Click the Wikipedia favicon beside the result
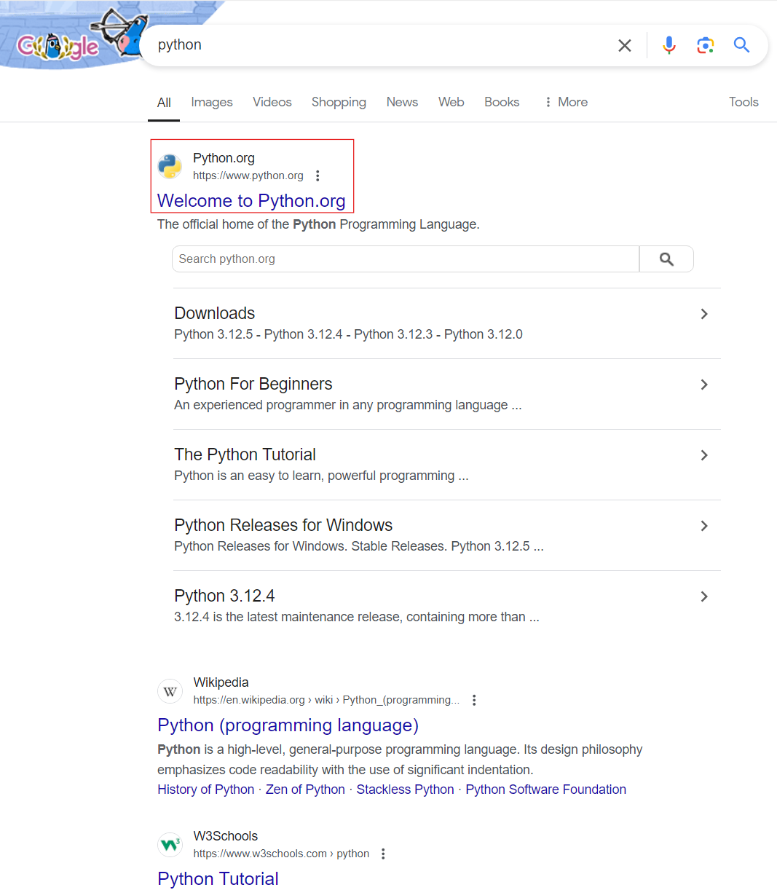The height and width of the screenshot is (890, 777). 170,690
